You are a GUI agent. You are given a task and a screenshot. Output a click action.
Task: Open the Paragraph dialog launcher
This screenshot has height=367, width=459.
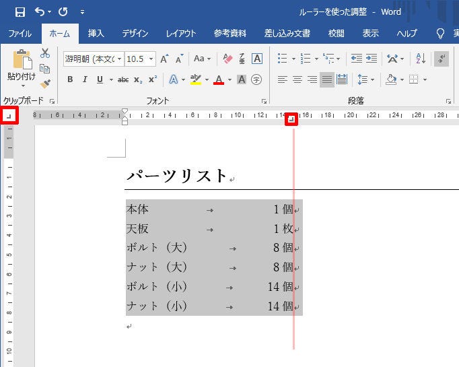point(448,101)
